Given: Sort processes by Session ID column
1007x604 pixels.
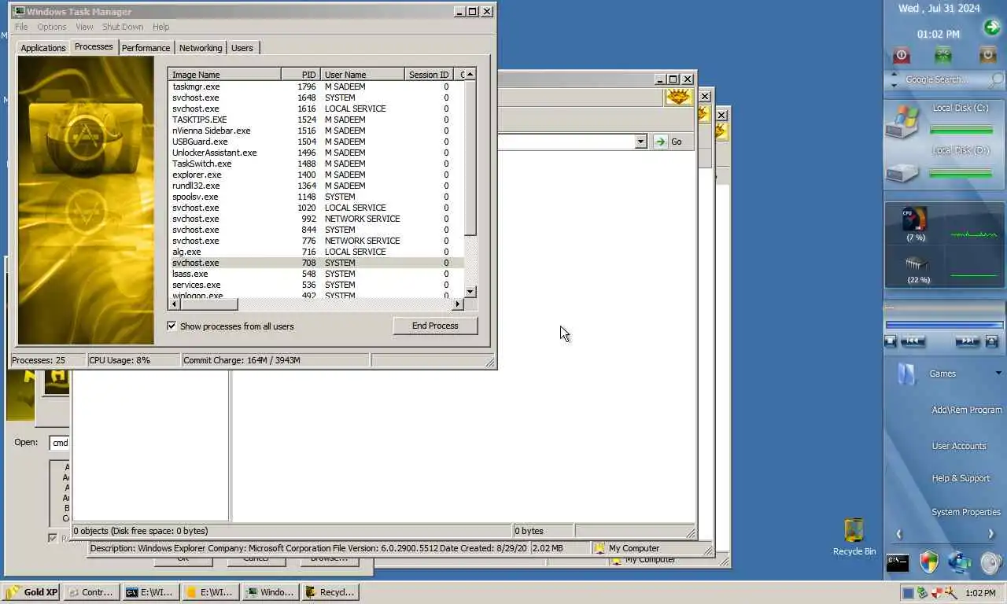Looking at the screenshot, I should pos(428,74).
